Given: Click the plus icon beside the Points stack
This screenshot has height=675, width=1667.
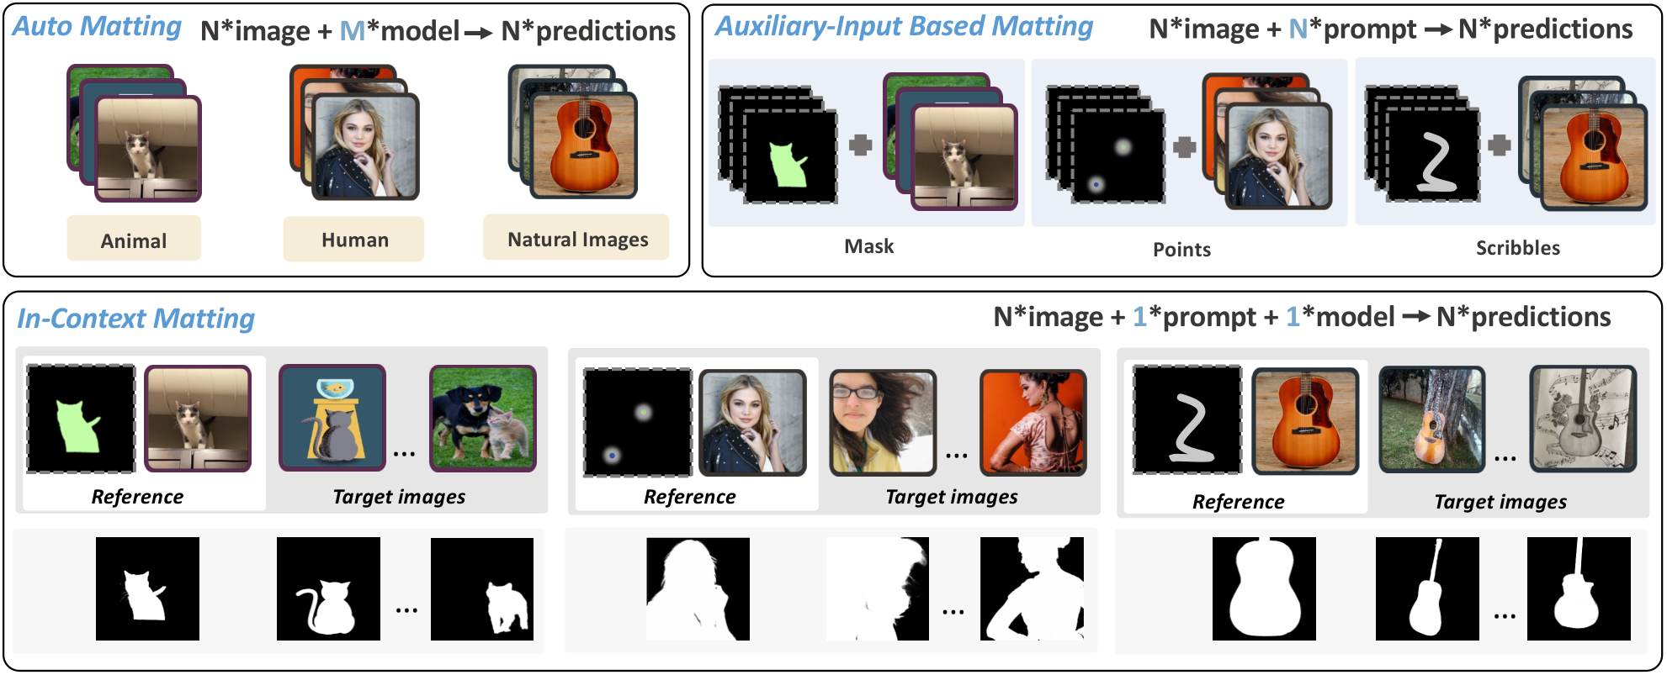Looking at the screenshot, I should pos(1185,147).
